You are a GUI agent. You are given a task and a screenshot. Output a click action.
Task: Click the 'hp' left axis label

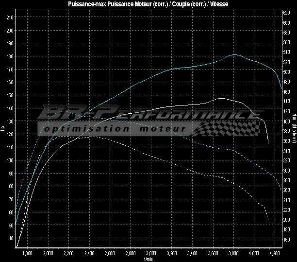pos(3,129)
